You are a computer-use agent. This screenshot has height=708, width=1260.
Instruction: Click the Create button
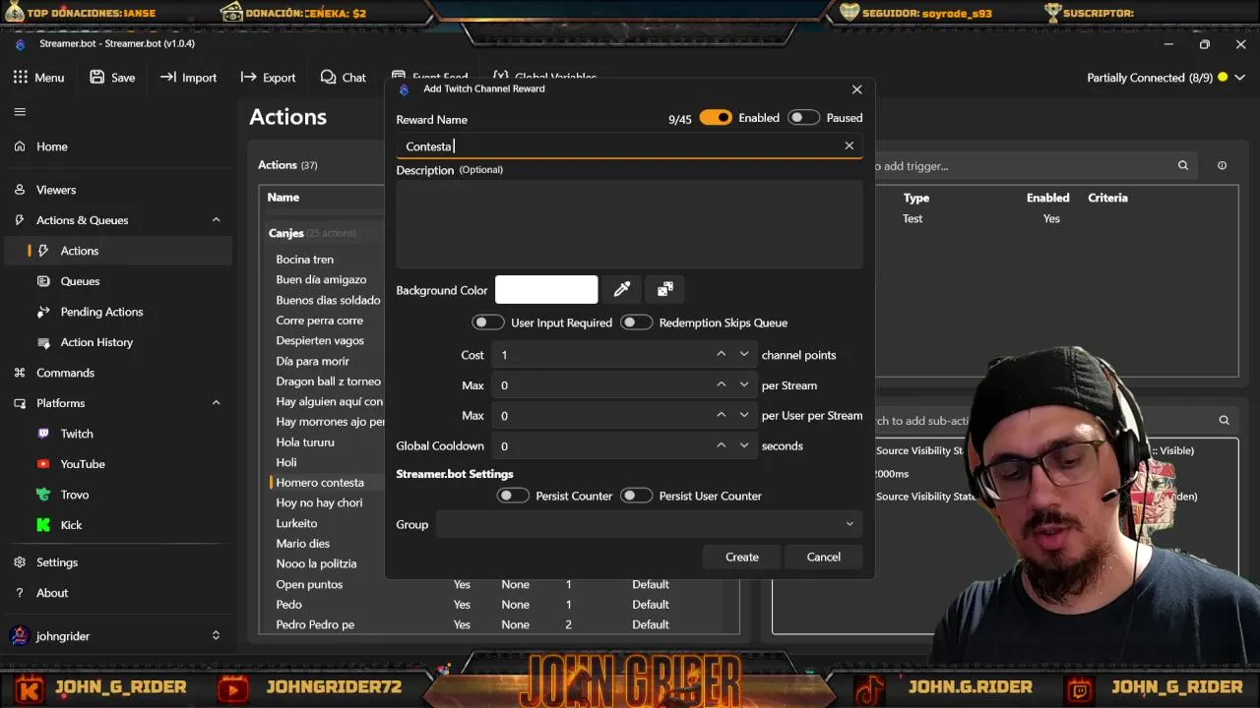pyautogui.click(x=742, y=558)
